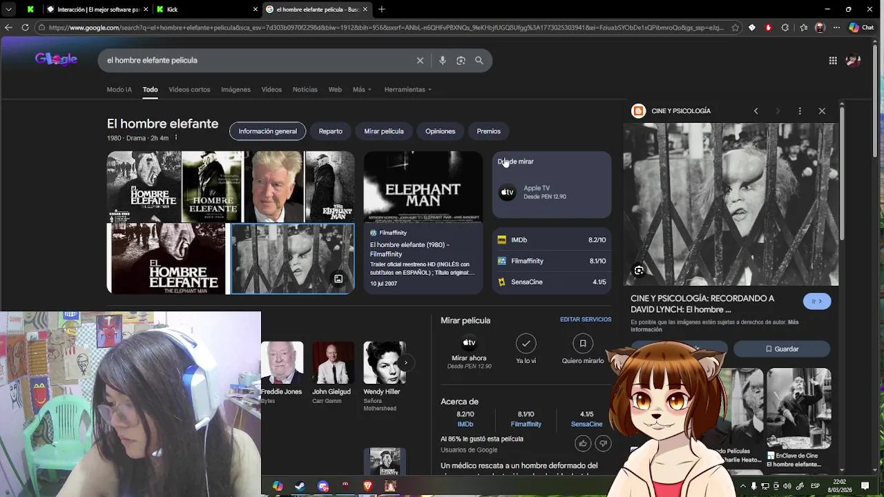Image resolution: width=884 pixels, height=497 pixels.
Task: Open the IMDb 8.2/10 rating row
Action: (x=551, y=240)
